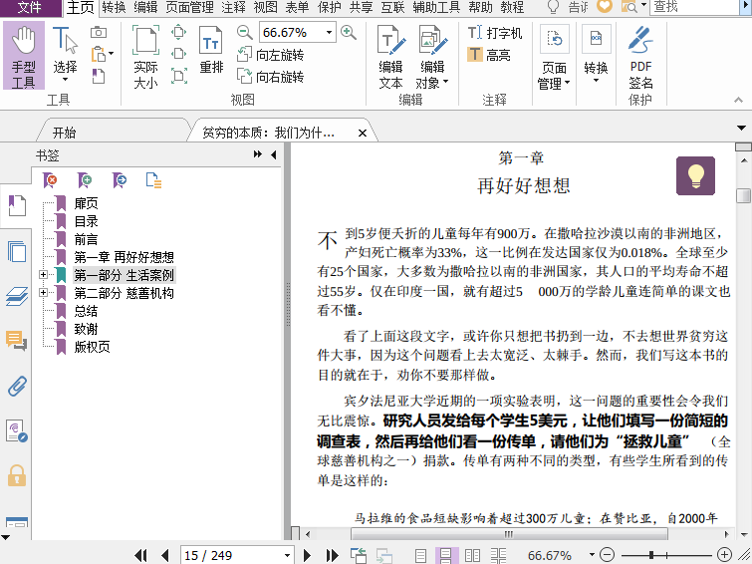This screenshot has height=564, width=752.
Task: Switch to the 注释 ribbon tab
Action: click(233, 7)
